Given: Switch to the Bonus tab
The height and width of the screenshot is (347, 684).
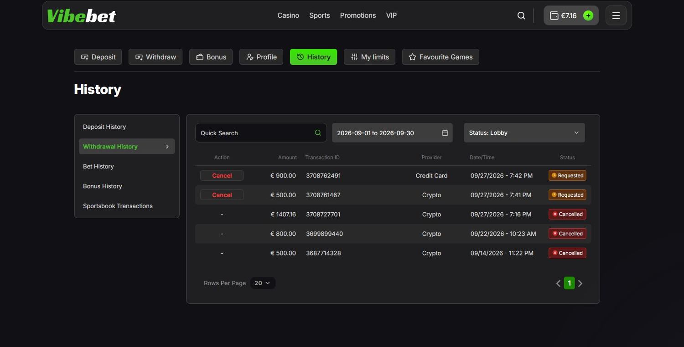Looking at the screenshot, I should point(211,57).
